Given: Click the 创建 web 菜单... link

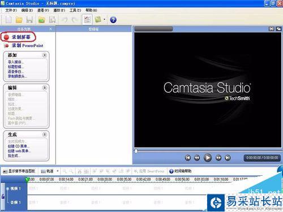Looking at the screenshot, I should point(19,151).
